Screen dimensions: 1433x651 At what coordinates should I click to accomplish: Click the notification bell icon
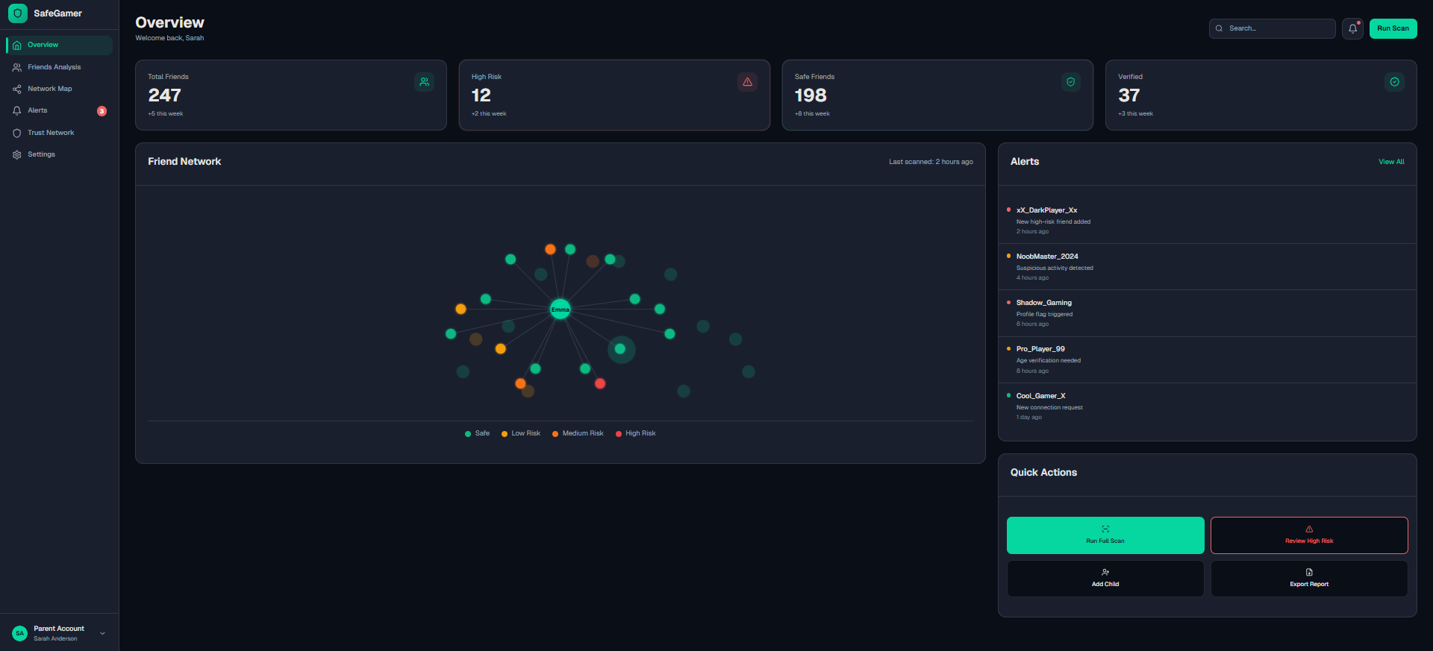click(x=1352, y=28)
